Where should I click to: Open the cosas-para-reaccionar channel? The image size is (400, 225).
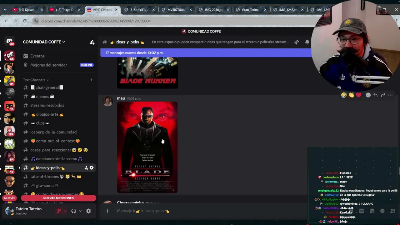coord(58,150)
